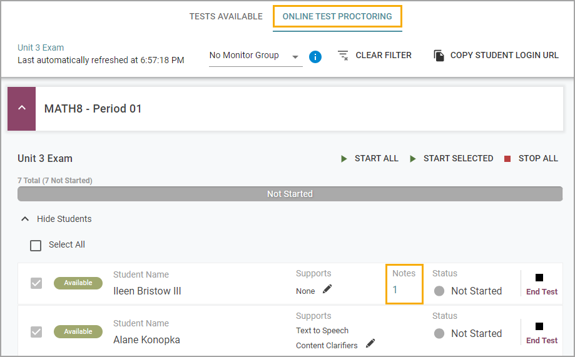
Task: Click the copy student login URL icon
Action: pos(439,56)
